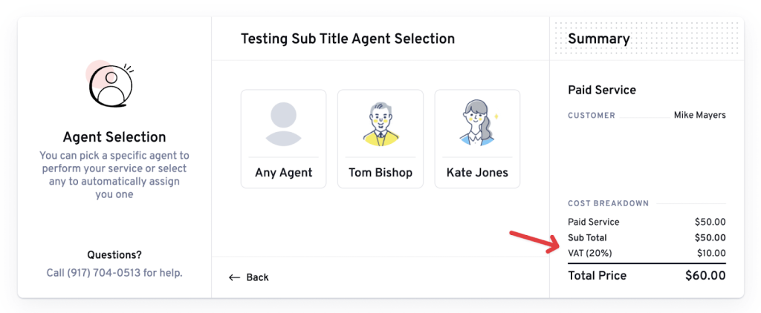Click the Paid Service summary title
The image size is (761, 313).
[602, 90]
